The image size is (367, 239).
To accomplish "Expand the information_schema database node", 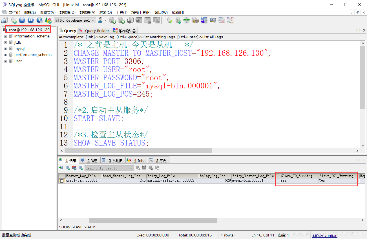I will 5,36.
